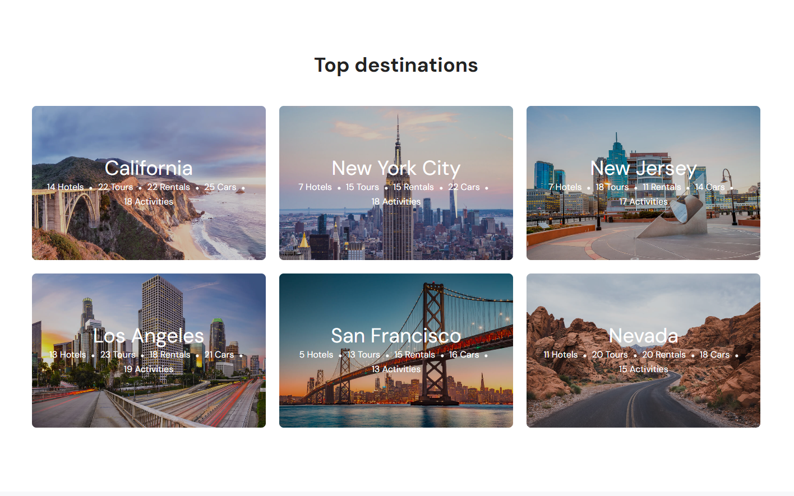Select 14 Hotels under California
The width and height of the screenshot is (794, 496).
(65, 187)
